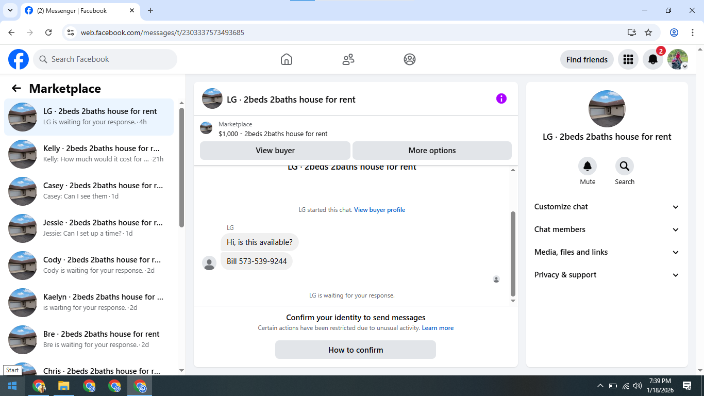Click the volume icon in system tray
This screenshot has height=396, width=704.
point(638,386)
